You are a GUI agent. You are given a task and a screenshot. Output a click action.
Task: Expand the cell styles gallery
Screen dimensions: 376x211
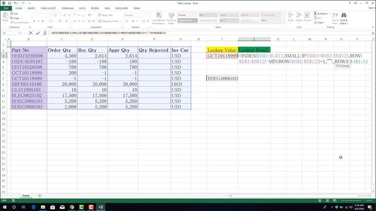coord(283,22)
